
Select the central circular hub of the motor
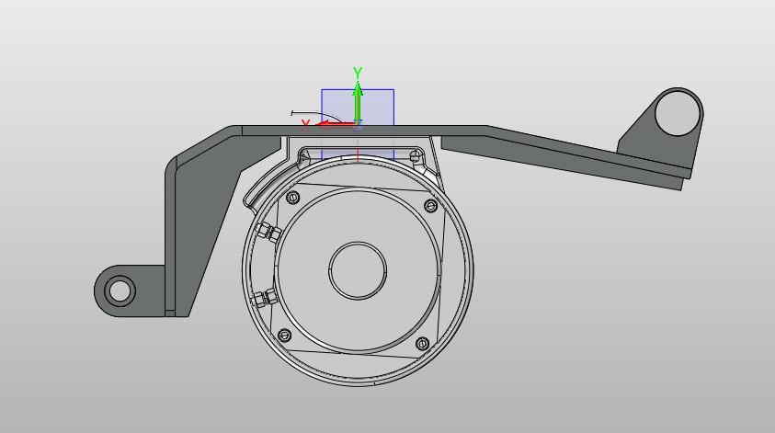(358, 270)
